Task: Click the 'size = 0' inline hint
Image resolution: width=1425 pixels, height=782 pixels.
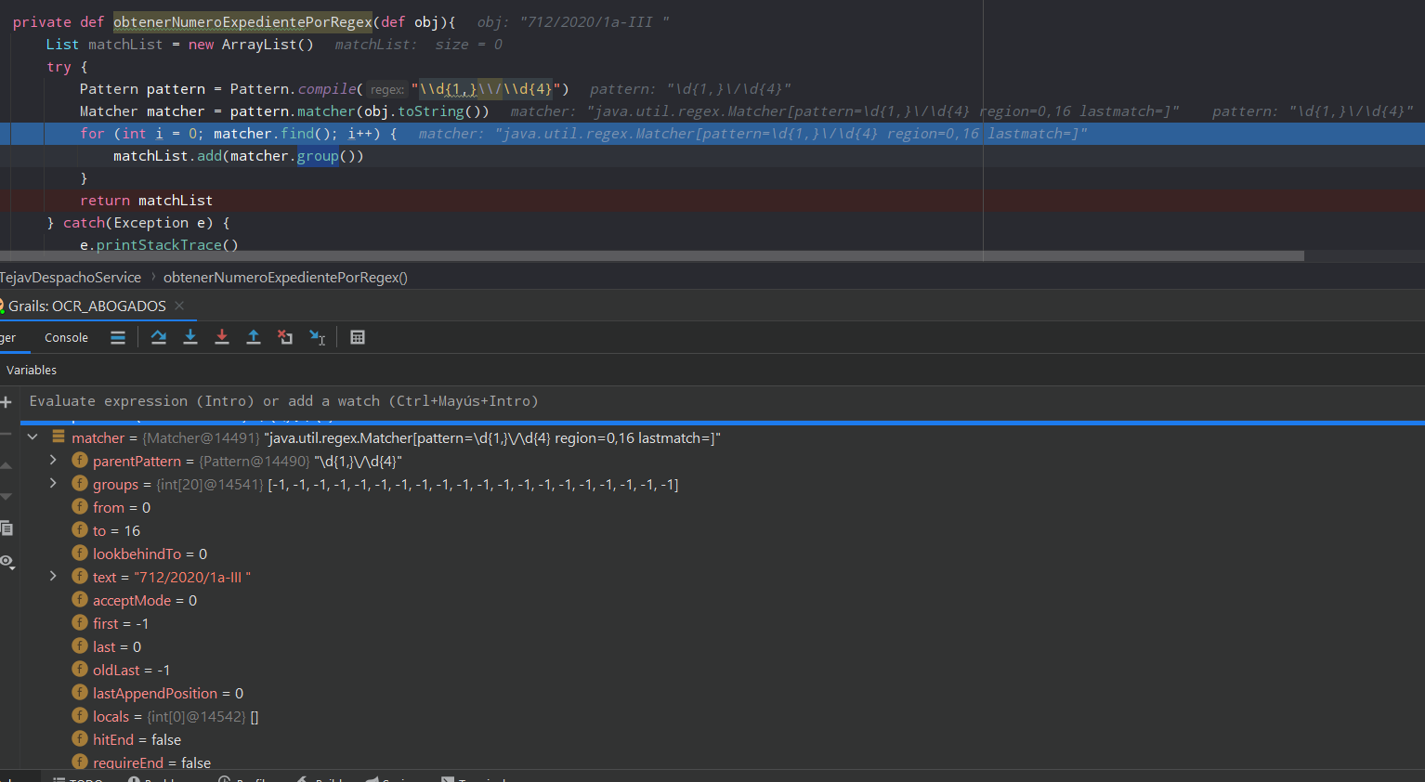Action: (x=468, y=45)
